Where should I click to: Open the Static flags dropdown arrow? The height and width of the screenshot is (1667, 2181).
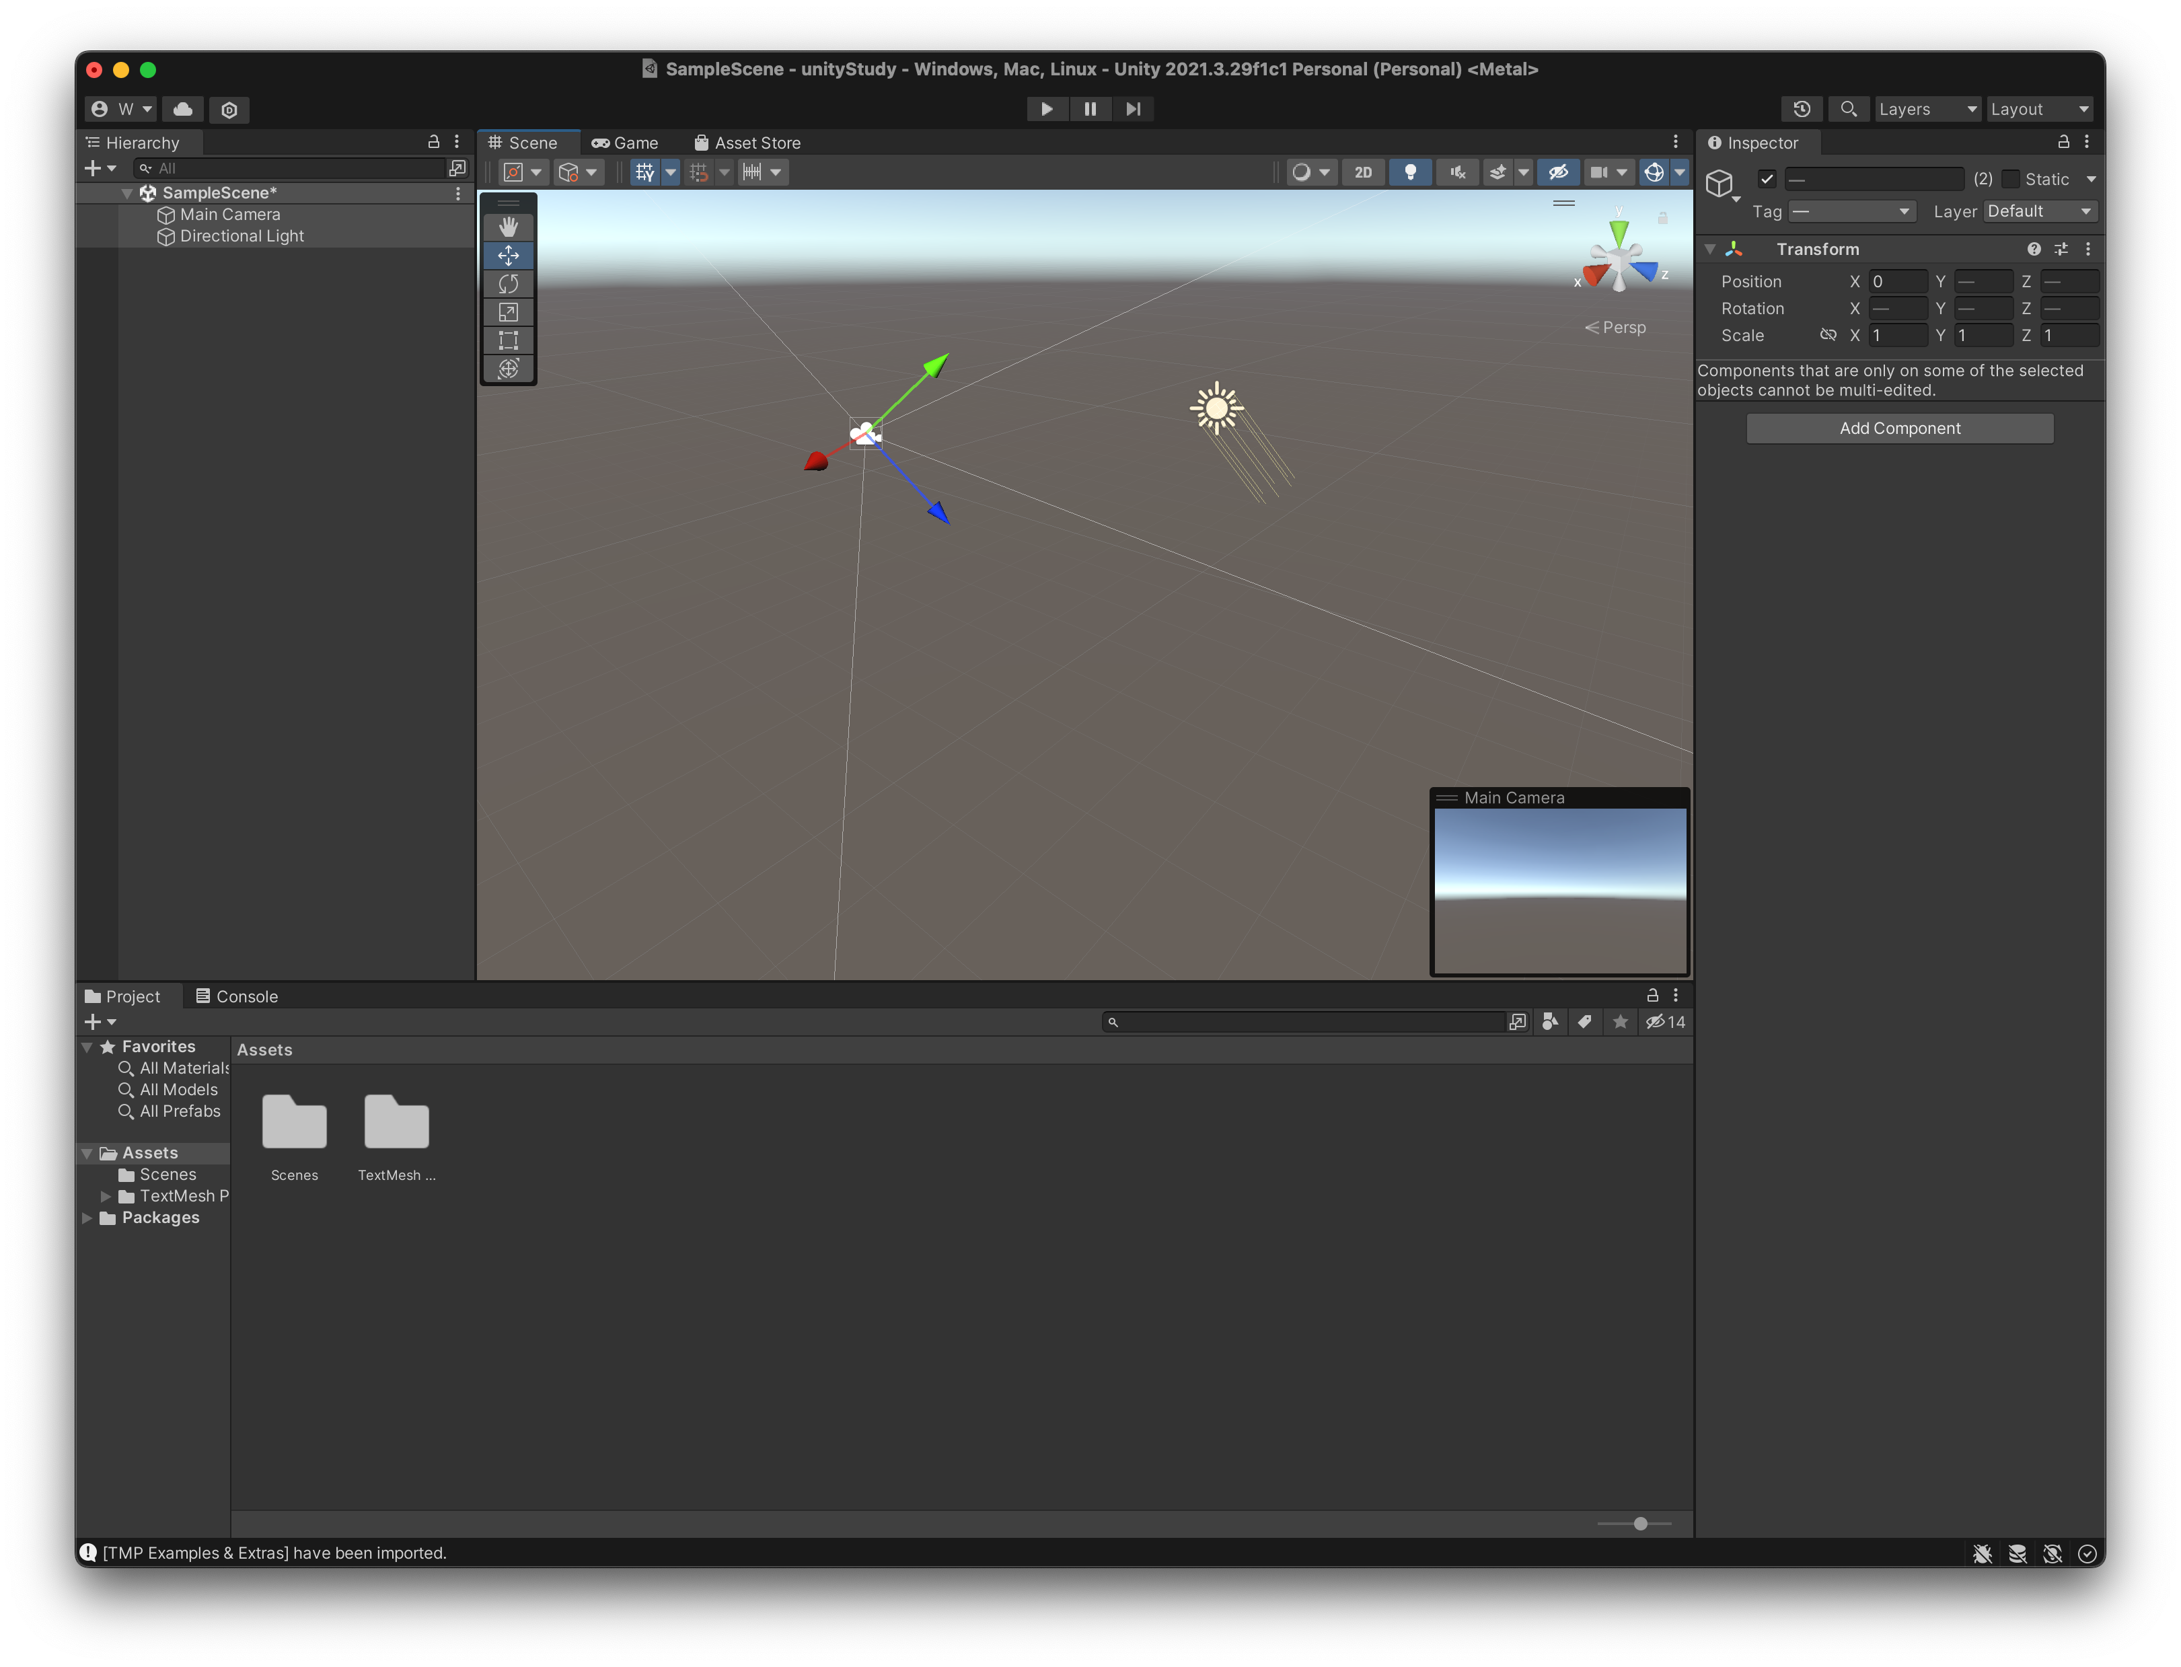coord(2091,180)
